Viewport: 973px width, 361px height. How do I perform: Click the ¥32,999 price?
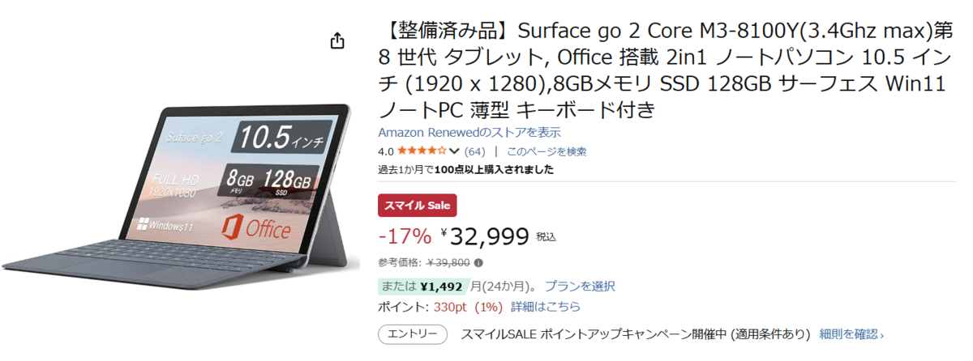click(490, 236)
